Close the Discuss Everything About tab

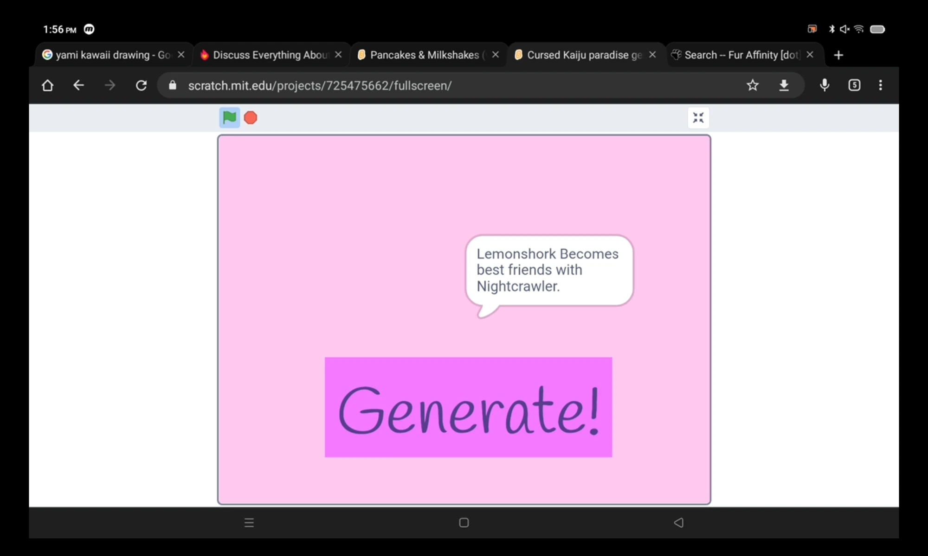click(338, 55)
